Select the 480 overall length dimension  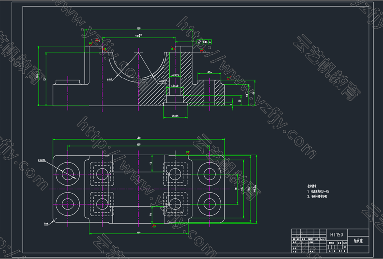click(x=138, y=138)
